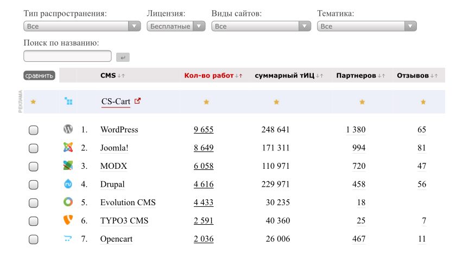The image size is (456, 253).
Task: Click WordPress reviews value 65
Action: 422,130
